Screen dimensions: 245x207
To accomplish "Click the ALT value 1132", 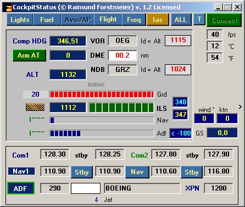I will [x=68, y=75].
